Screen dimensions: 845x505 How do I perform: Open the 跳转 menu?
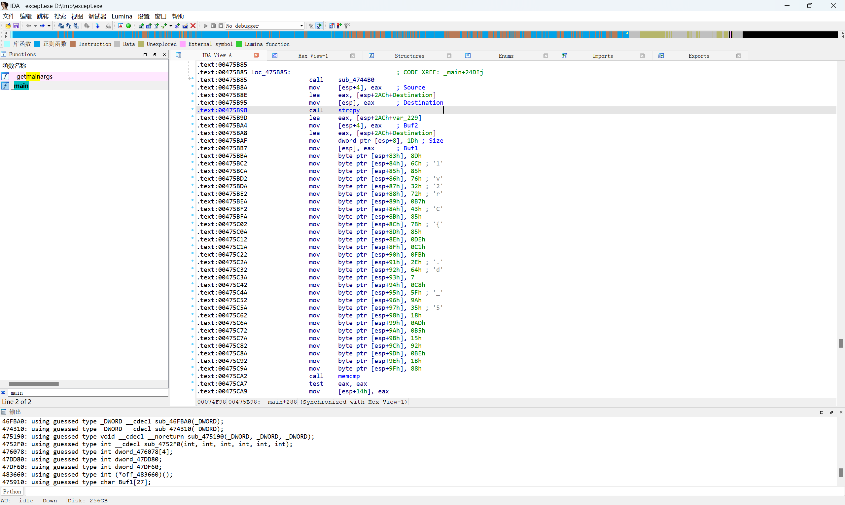coord(43,16)
